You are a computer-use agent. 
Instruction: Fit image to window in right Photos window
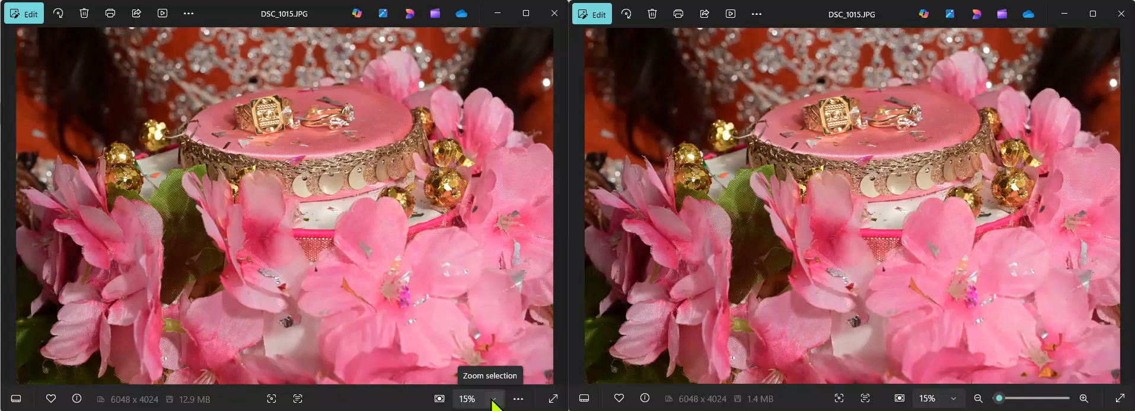[900, 398]
